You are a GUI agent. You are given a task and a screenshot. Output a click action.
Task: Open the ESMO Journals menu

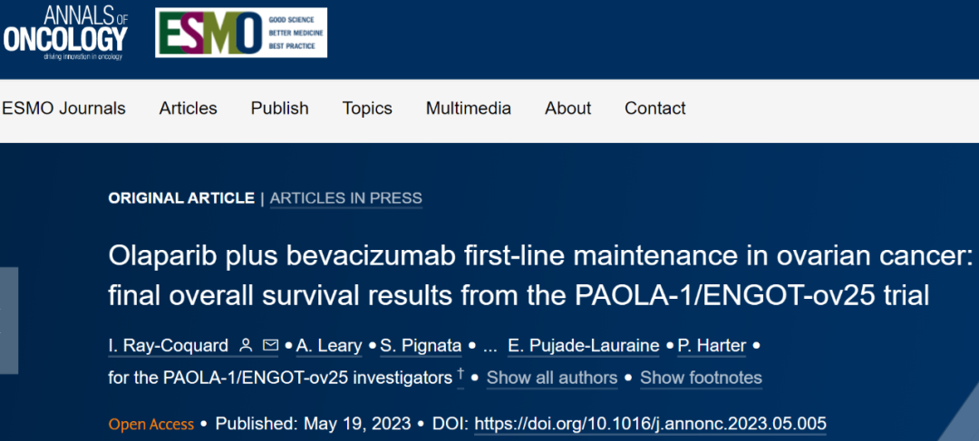(63, 108)
